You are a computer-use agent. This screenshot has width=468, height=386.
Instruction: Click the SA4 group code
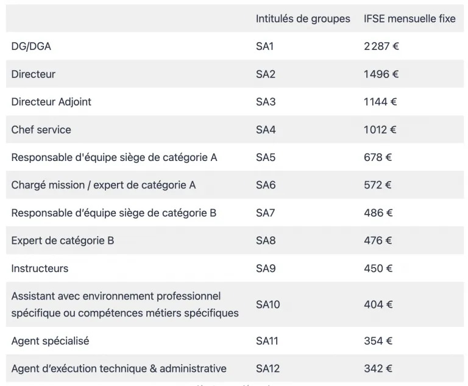(265, 130)
